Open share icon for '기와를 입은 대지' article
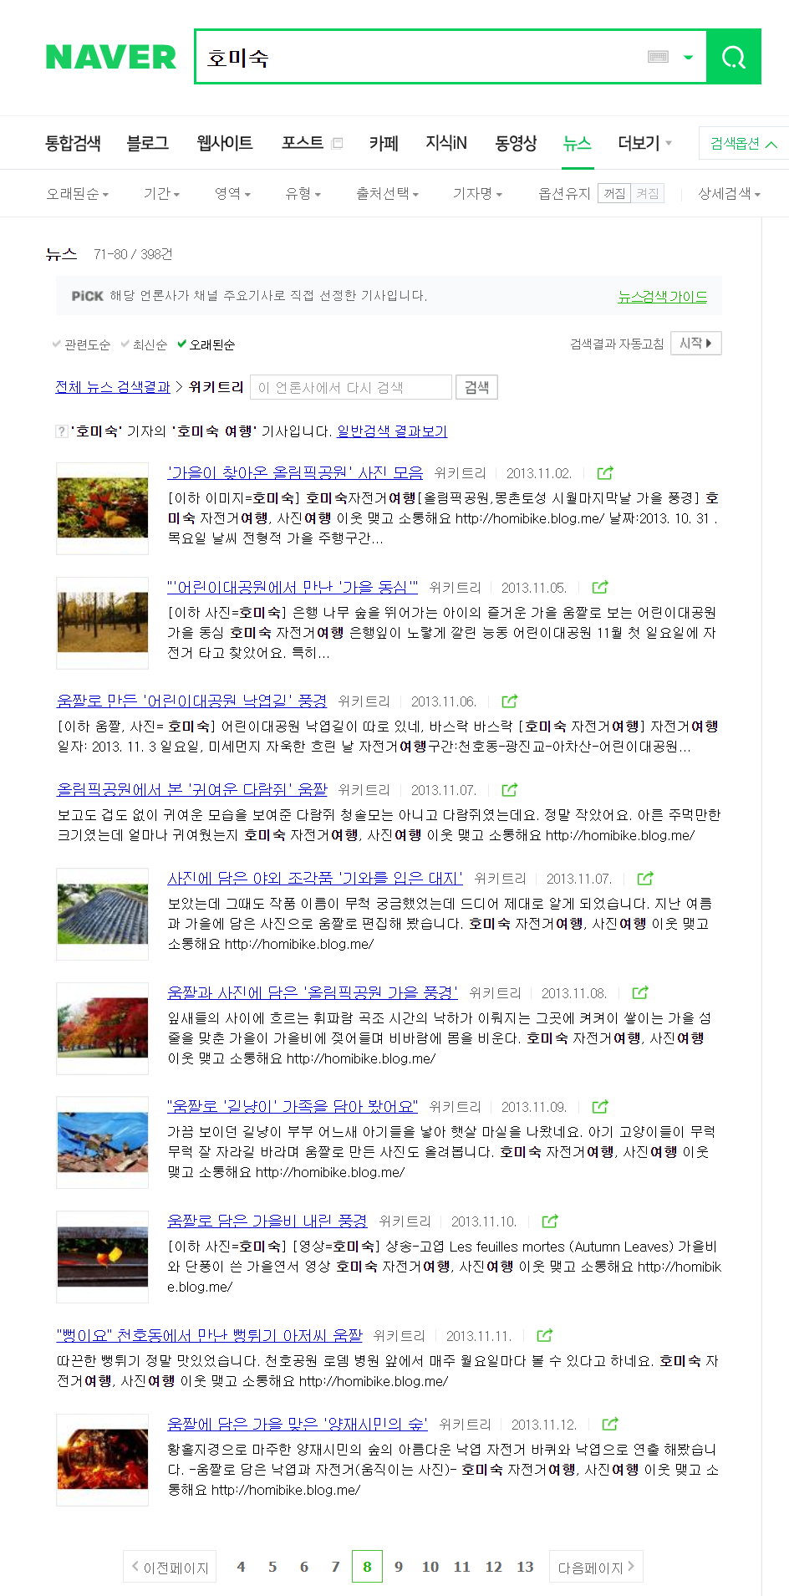Viewport: 789px width, 1596px height. tap(645, 879)
